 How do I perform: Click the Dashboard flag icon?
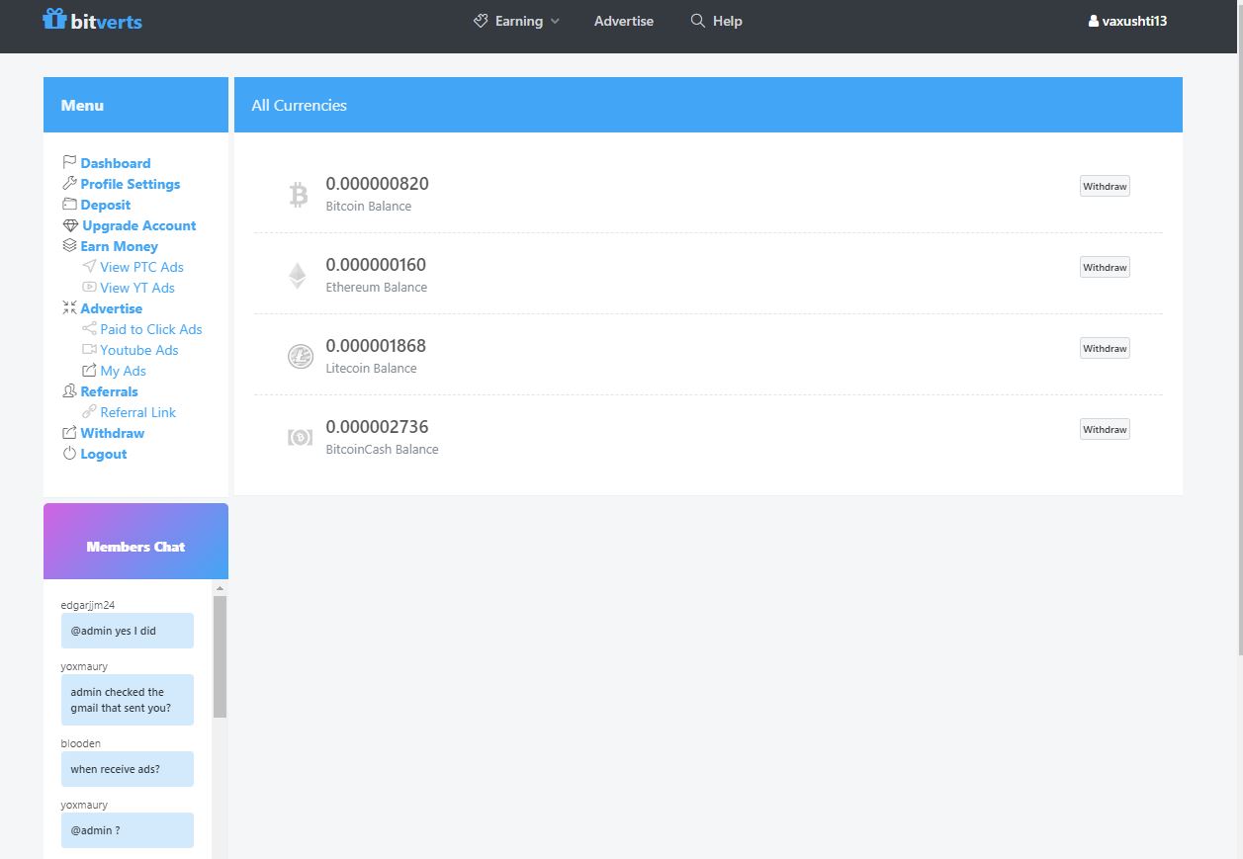pyautogui.click(x=69, y=163)
